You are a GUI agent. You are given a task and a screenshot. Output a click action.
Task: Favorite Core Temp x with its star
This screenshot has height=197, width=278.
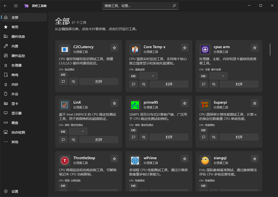pyautogui.click(x=185, y=48)
